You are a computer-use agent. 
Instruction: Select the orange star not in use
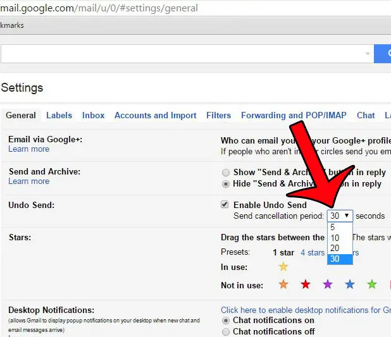[x=283, y=284]
